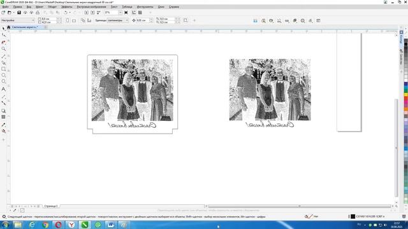Toggle Treat as filled option

(186, 20)
